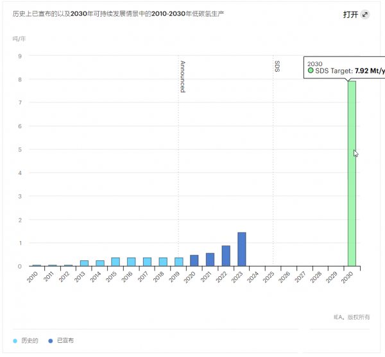Select the 2023 announced bar

(242, 249)
